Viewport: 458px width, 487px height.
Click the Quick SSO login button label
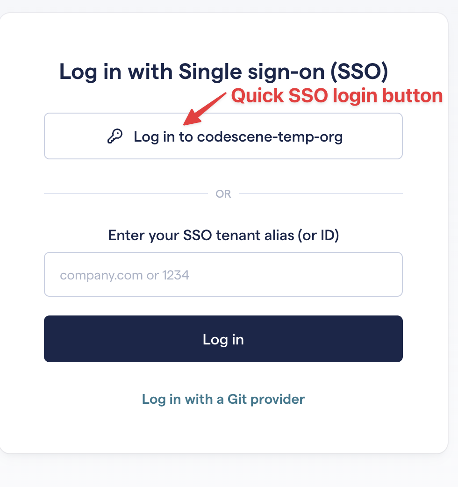[x=337, y=95]
